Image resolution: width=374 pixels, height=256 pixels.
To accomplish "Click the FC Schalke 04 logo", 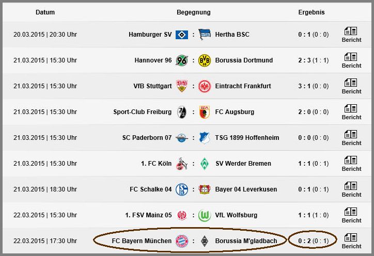I will point(182,189).
